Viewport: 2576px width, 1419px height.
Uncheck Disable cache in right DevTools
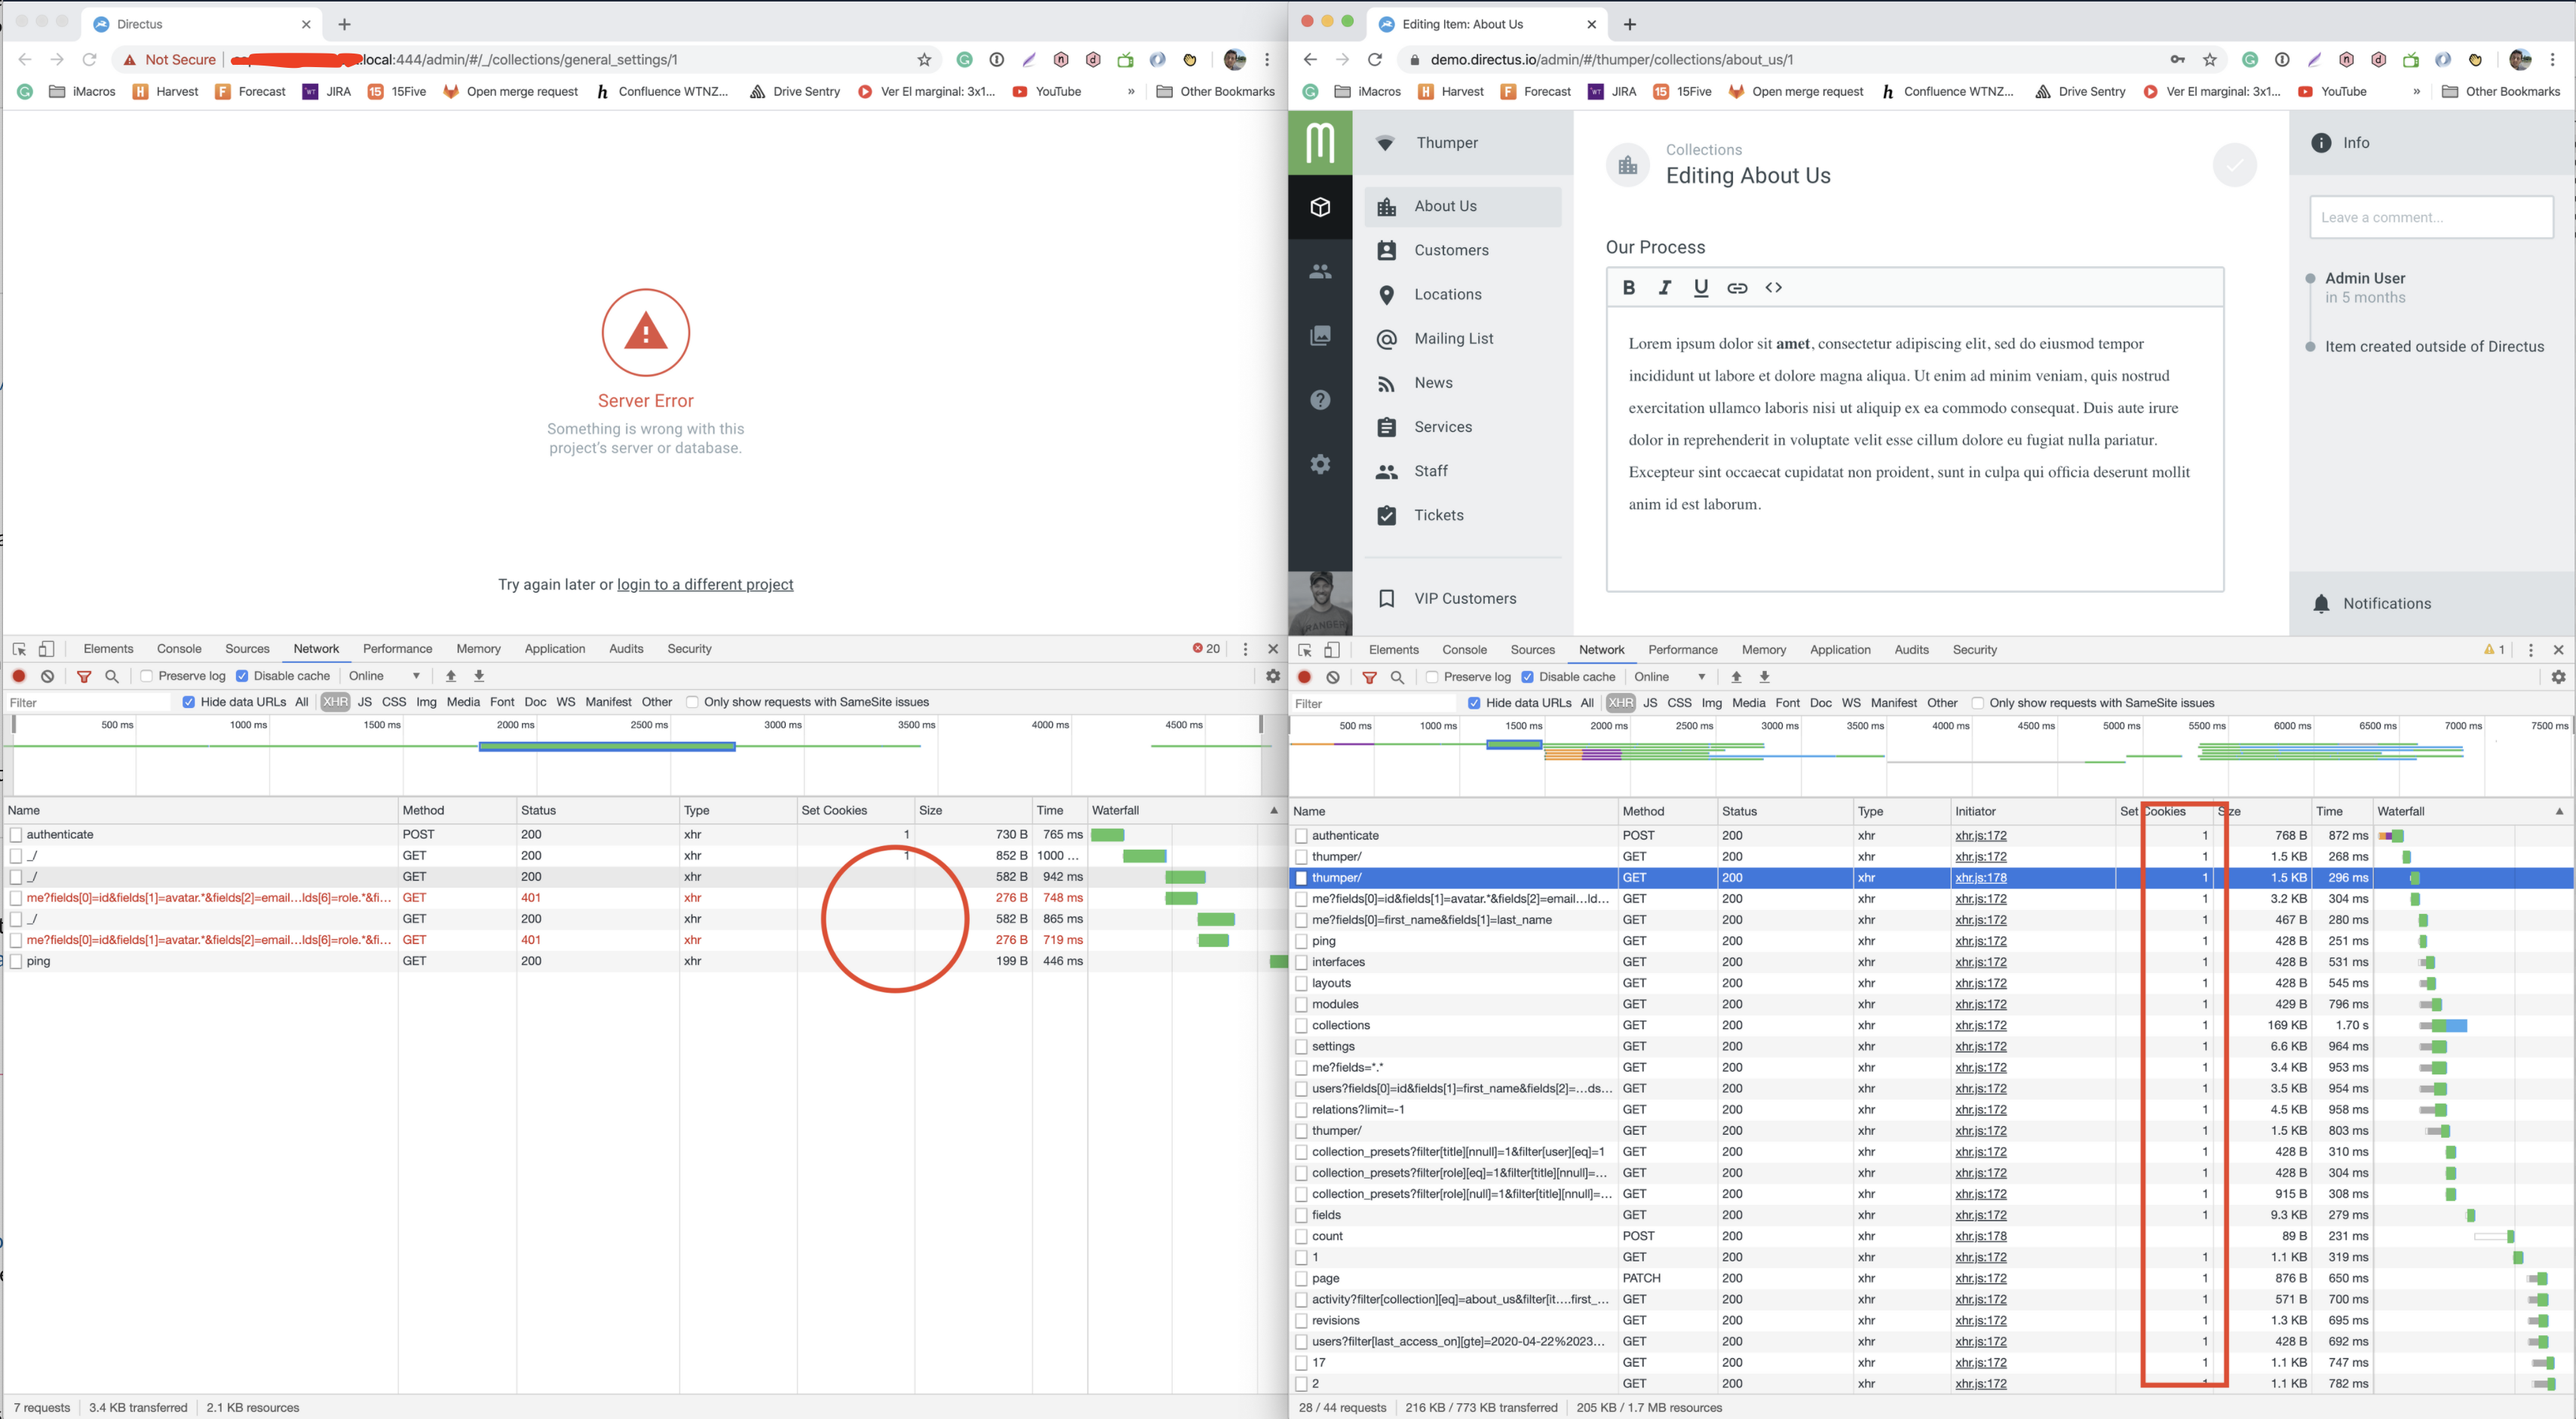[x=1527, y=677]
